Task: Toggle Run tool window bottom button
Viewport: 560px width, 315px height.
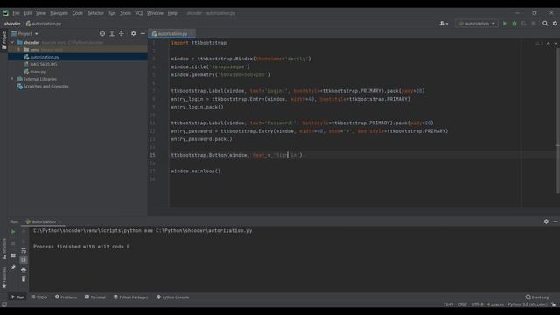Action: [17, 297]
